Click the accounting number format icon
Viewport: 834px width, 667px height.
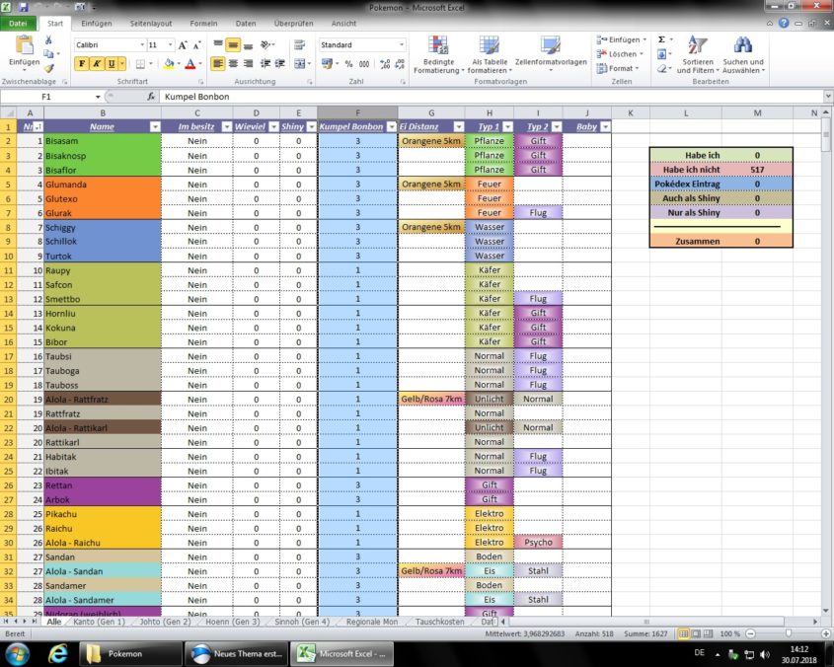tap(327, 64)
